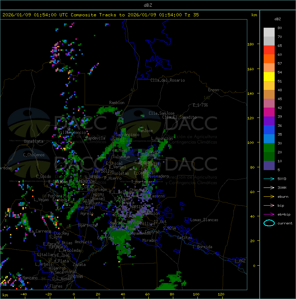
Task: Click the Potrerillos label
Action: click(x=59, y=196)
